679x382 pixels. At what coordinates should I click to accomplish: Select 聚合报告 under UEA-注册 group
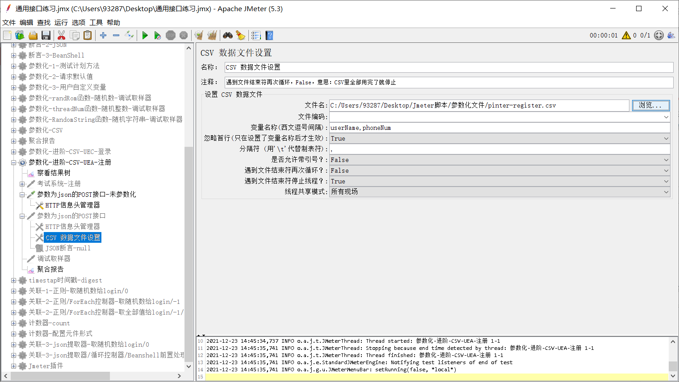click(50, 270)
